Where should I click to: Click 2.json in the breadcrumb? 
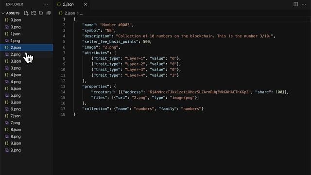[x=69, y=13]
